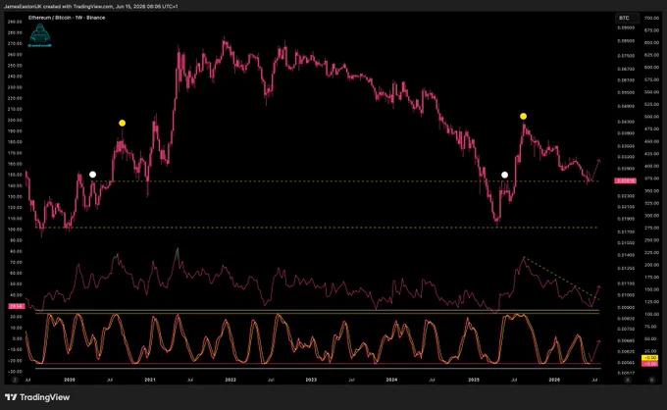The image size is (667, 410).
Task: Select the 2020 yellow dot marker
Action: click(x=122, y=123)
